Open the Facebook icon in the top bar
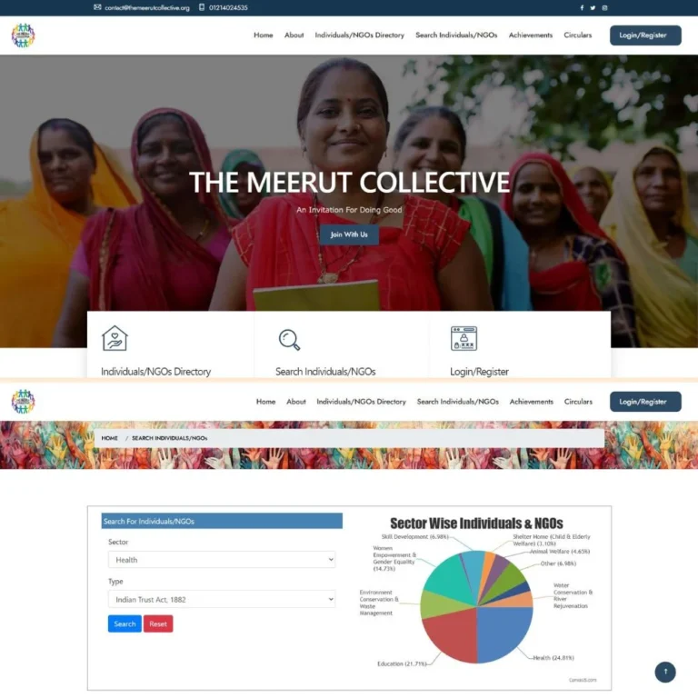The width and height of the screenshot is (698, 698). (x=582, y=7)
